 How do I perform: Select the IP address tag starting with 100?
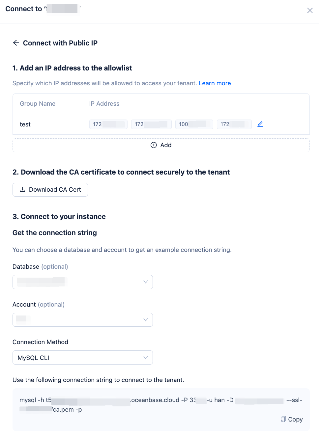[194, 124]
